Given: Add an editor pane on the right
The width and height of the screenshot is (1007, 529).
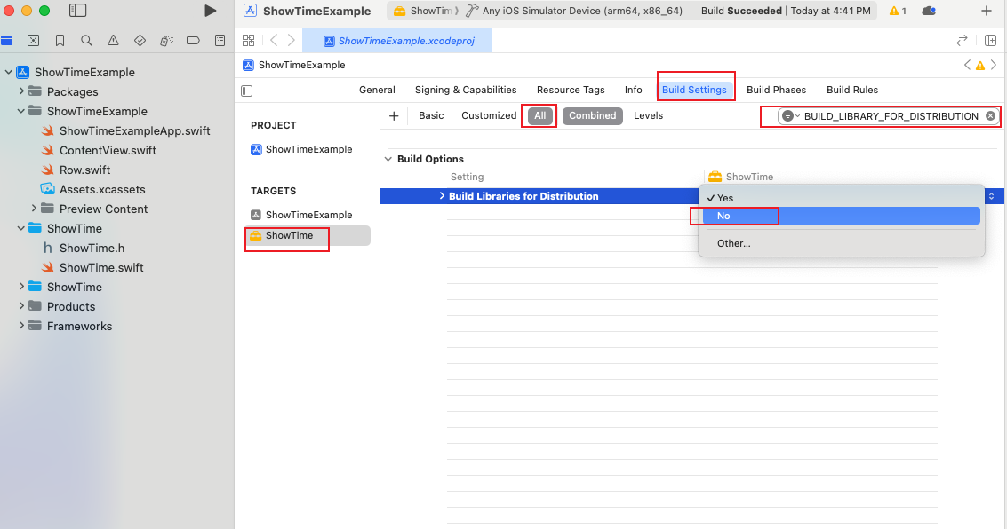Looking at the screenshot, I should (x=990, y=41).
